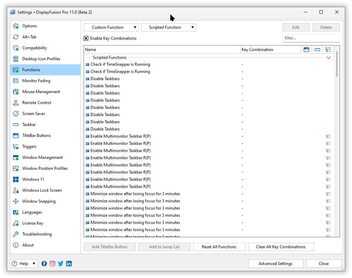
Task: Open the Instagram icon link
Action: [52, 264]
